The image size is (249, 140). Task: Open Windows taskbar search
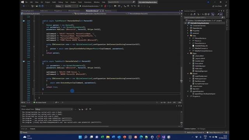click(x=86, y=137)
